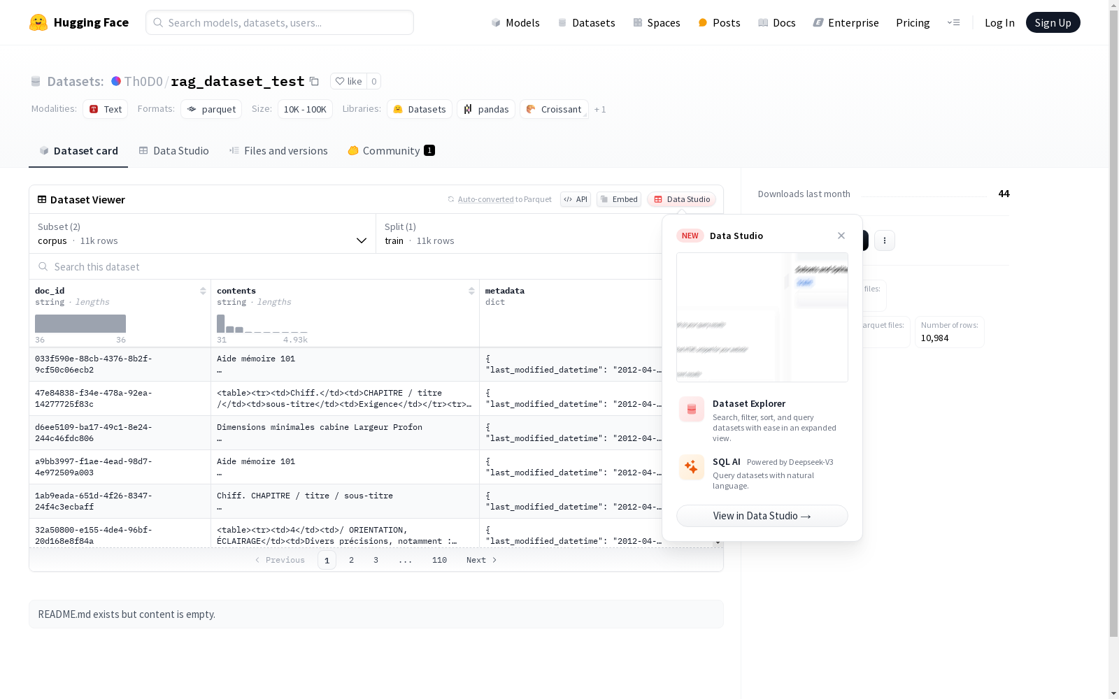Open Datasets in the top navigation
The width and height of the screenshot is (1119, 699).
pos(586,22)
